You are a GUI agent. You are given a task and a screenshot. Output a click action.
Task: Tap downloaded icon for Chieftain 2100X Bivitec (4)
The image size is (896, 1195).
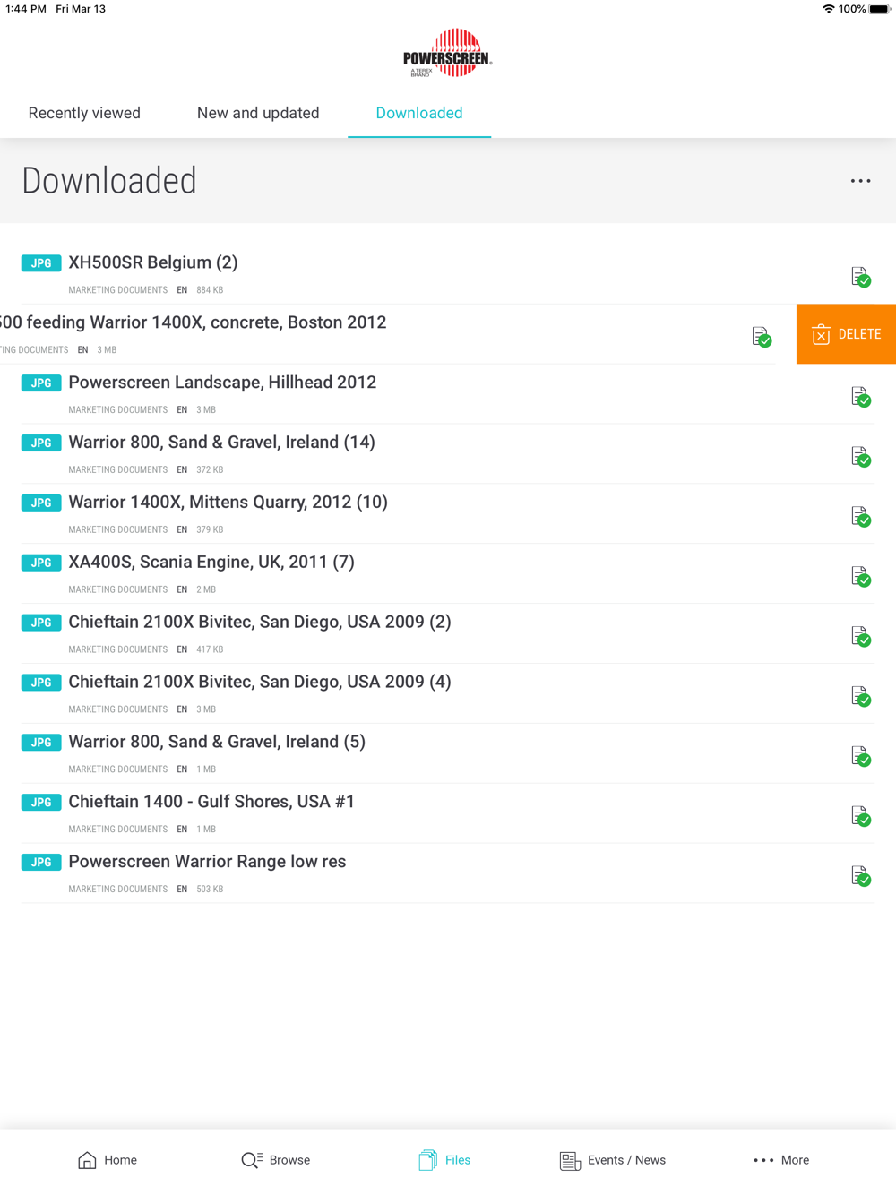point(861,697)
